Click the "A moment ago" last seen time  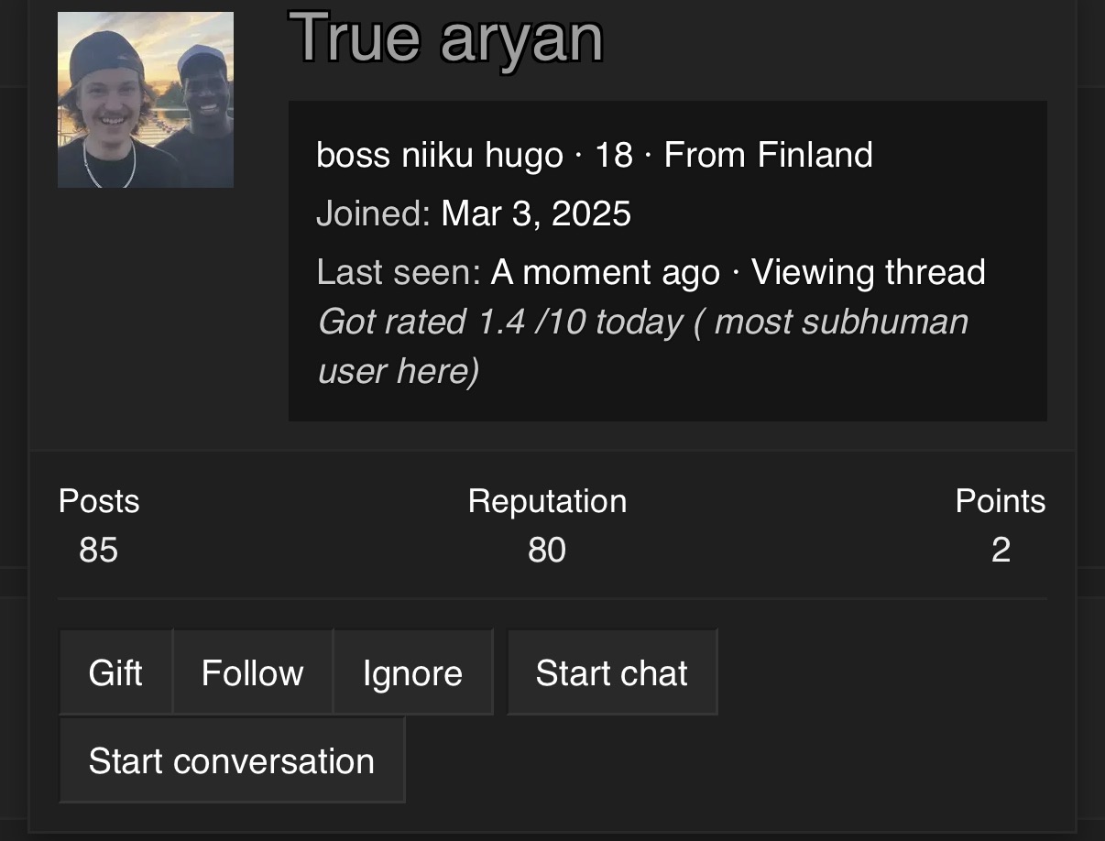[x=606, y=272]
